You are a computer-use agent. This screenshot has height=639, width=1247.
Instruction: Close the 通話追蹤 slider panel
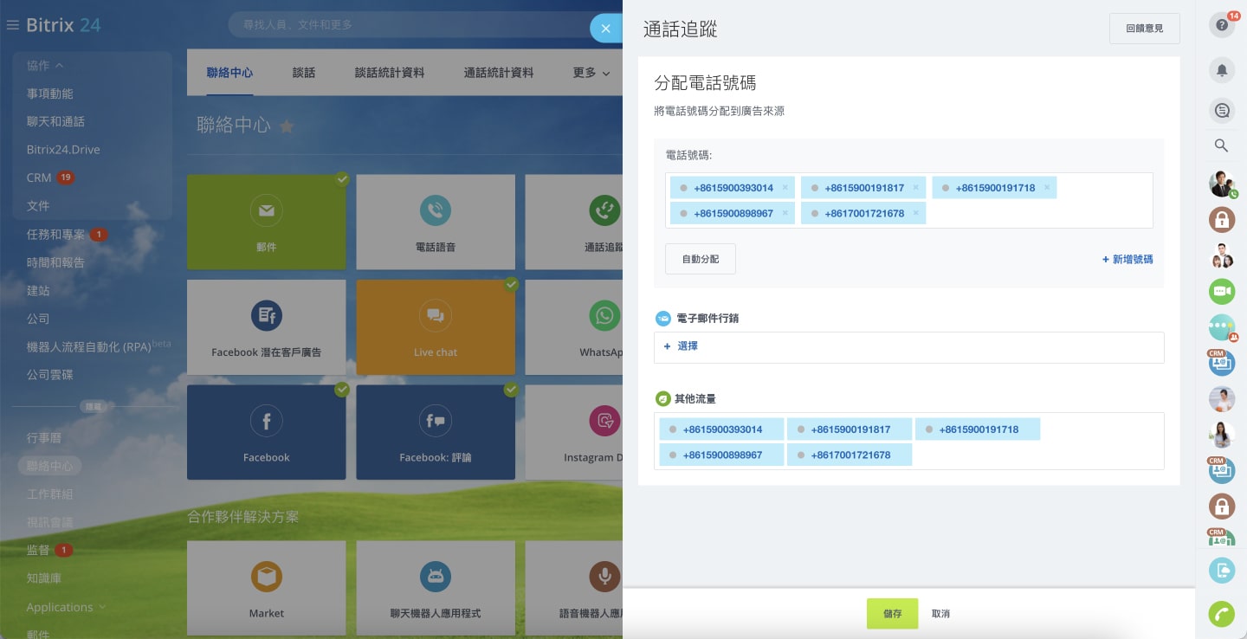tap(606, 29)
